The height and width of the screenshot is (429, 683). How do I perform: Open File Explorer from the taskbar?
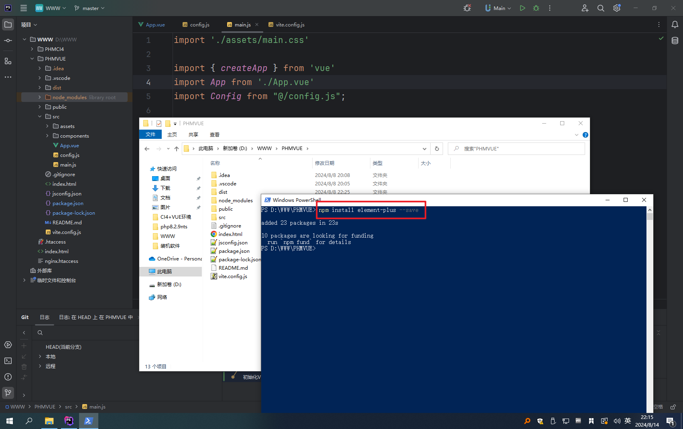(49, 421)
